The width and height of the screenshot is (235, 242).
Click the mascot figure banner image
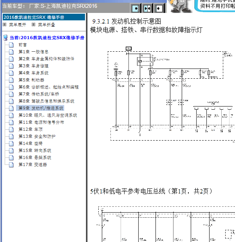tap(180, 6)
